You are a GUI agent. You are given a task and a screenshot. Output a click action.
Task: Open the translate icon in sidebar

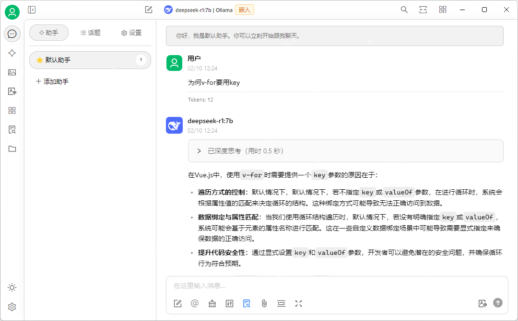[x=12, y=92]
